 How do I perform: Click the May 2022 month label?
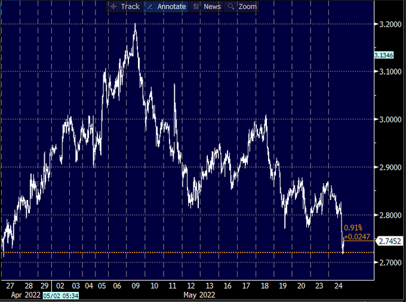tap(199, 295)
